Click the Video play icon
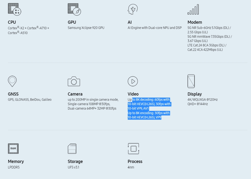The height and width of the screenshot is (179, 251). [x=133, y=81]
